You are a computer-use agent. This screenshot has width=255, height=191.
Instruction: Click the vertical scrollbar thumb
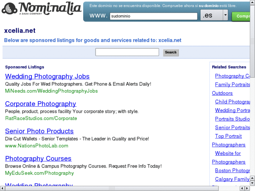click(x=253, y=41)
